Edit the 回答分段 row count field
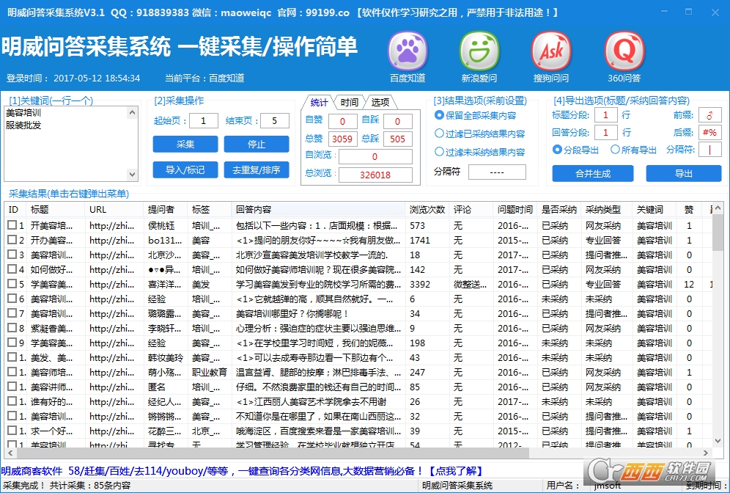Image resolution: width=730 pixels, height=493 pixels. click(x=605, y=132)
